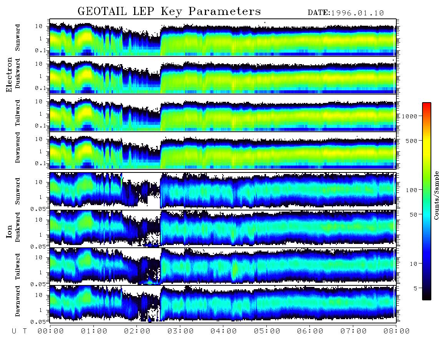This screenshot has width=439, height=338.
Task: Click the 08:00 time tick label
Action: point(397,331)
